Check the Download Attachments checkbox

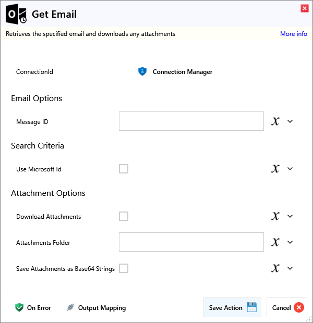124,216
